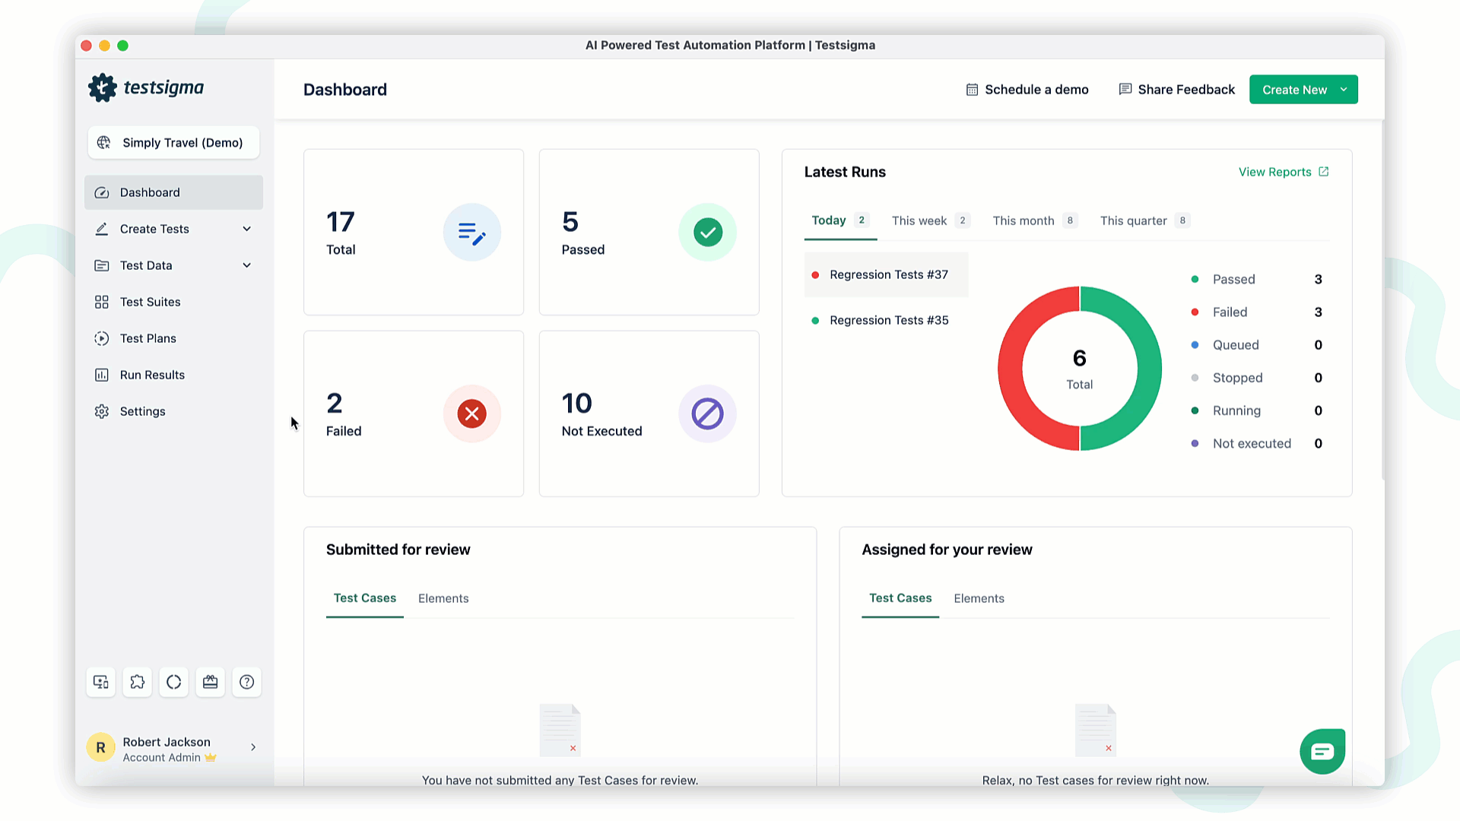1460x821 pixels.
Task: Click the Not Executed prohibited icon
Action: point(707,414)
